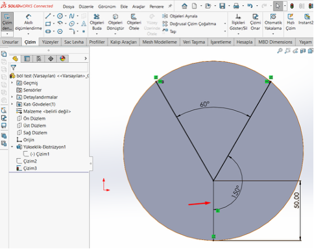This screenshot has width=314, height=249.
Task: Click the 60° angle dimension
Action: tap(204, 104)
